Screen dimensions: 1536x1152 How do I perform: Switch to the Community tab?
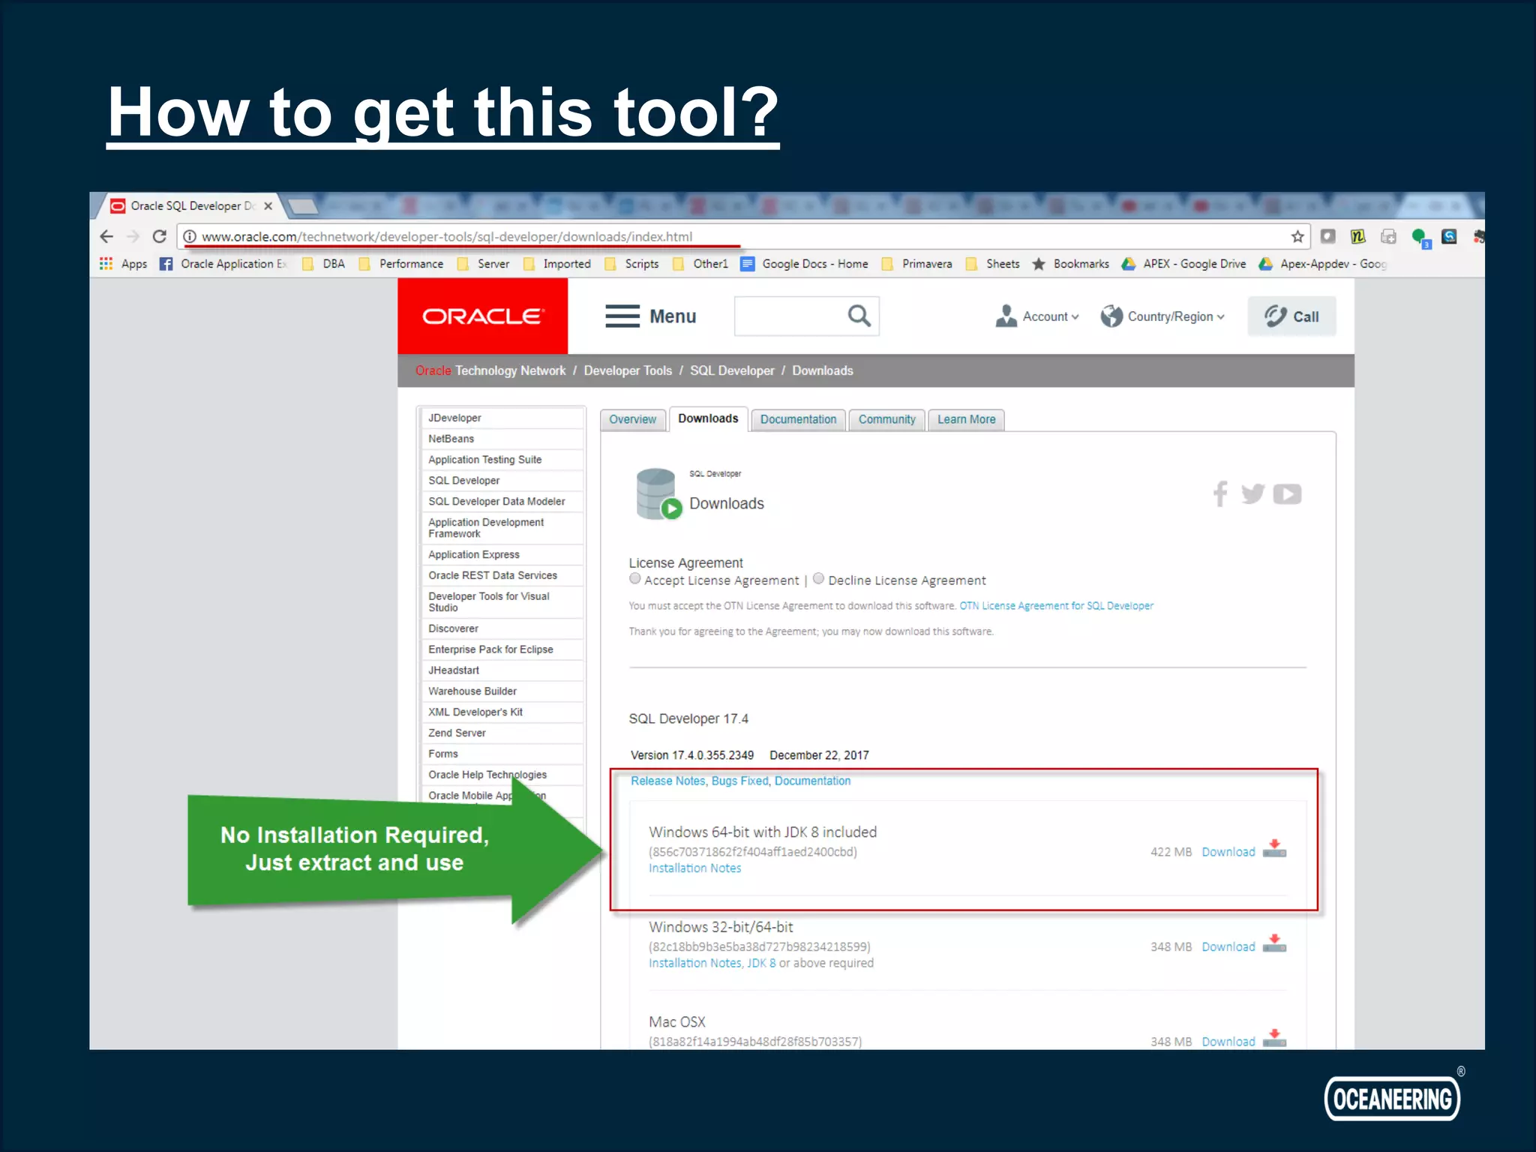pyautogui.click(x=886, y=419)
